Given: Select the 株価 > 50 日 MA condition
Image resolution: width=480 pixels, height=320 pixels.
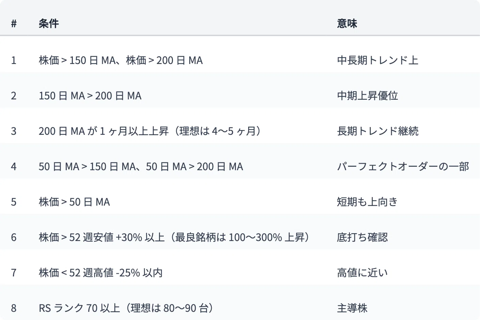Looking at the screenshot, I should pyautogui.click(x=74, y=202).
